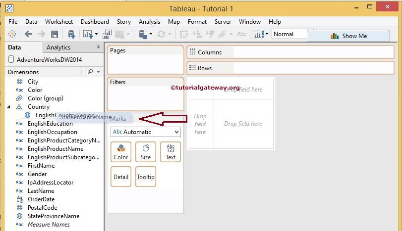Image resolution: width=402 pixels, height=231 pixels.
Task: Click the Run Update refresh icon
Action: point(161,34)
